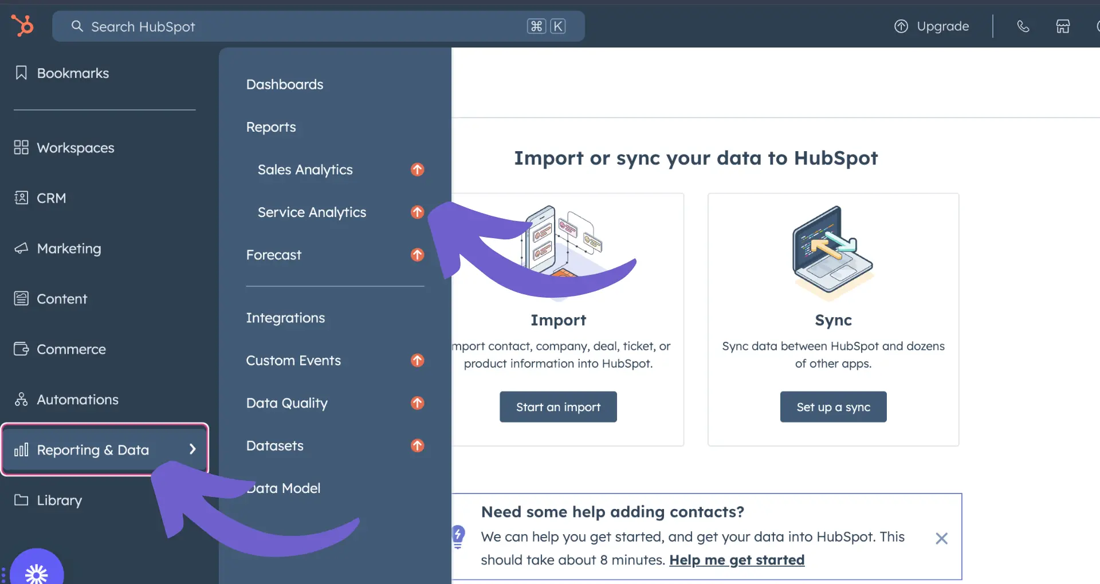Click the Upgrade arrow icon

point(901,26)
